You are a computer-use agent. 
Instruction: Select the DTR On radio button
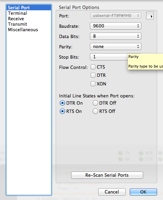tap(62, 103)
